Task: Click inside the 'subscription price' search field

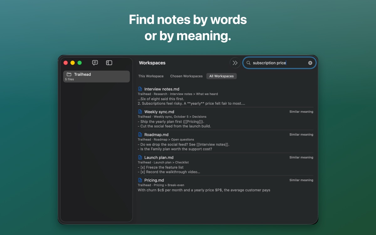Action: (279, 63)
